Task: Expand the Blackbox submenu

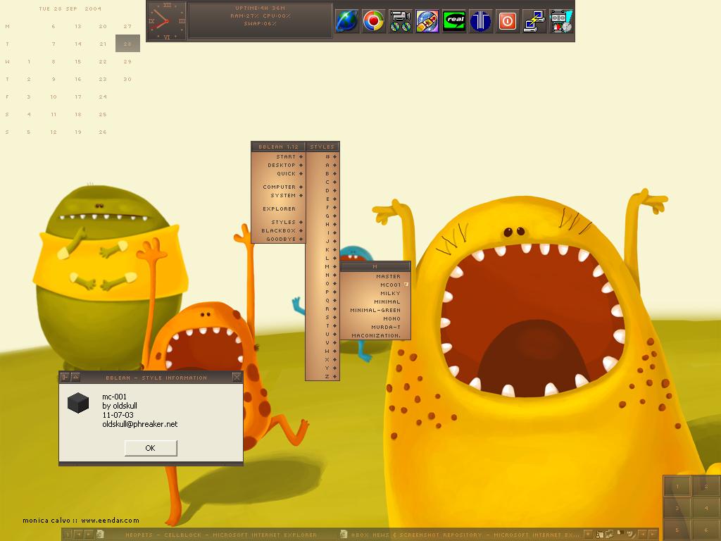Action: 278,231
